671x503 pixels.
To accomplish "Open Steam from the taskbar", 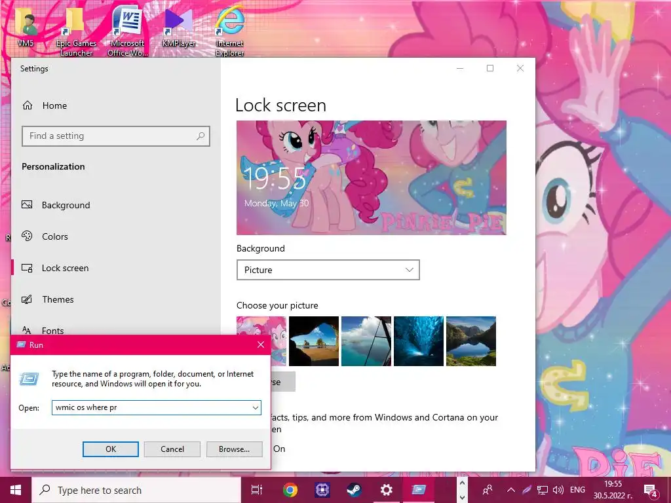I will click(x=355, y=490).
